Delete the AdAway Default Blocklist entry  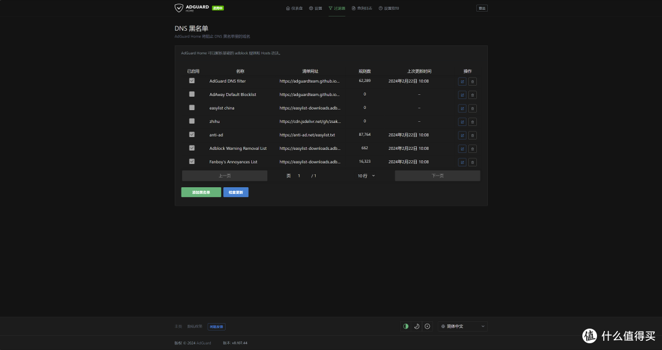click(x=473, y=95)
